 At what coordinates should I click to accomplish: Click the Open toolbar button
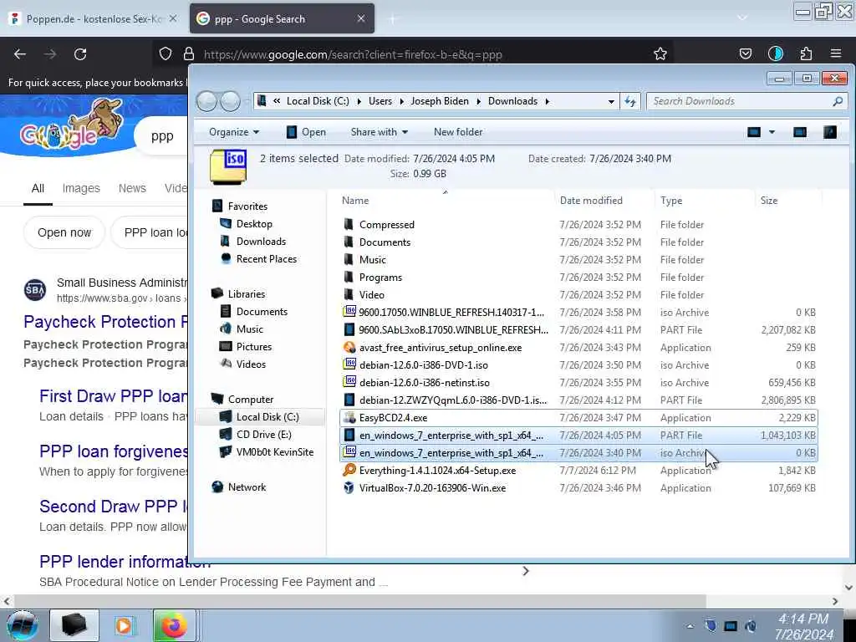[x=306, y=132]
